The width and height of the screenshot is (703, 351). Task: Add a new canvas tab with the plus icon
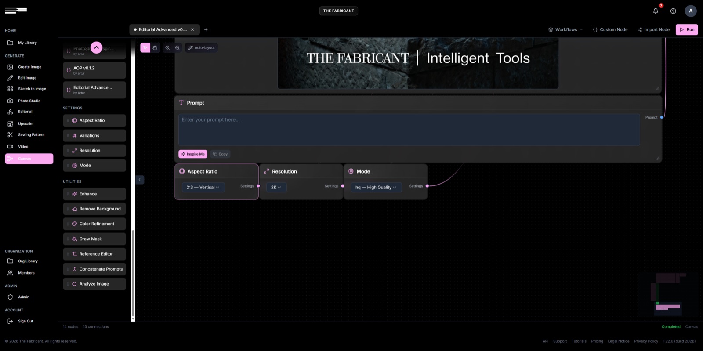[206, 30]
